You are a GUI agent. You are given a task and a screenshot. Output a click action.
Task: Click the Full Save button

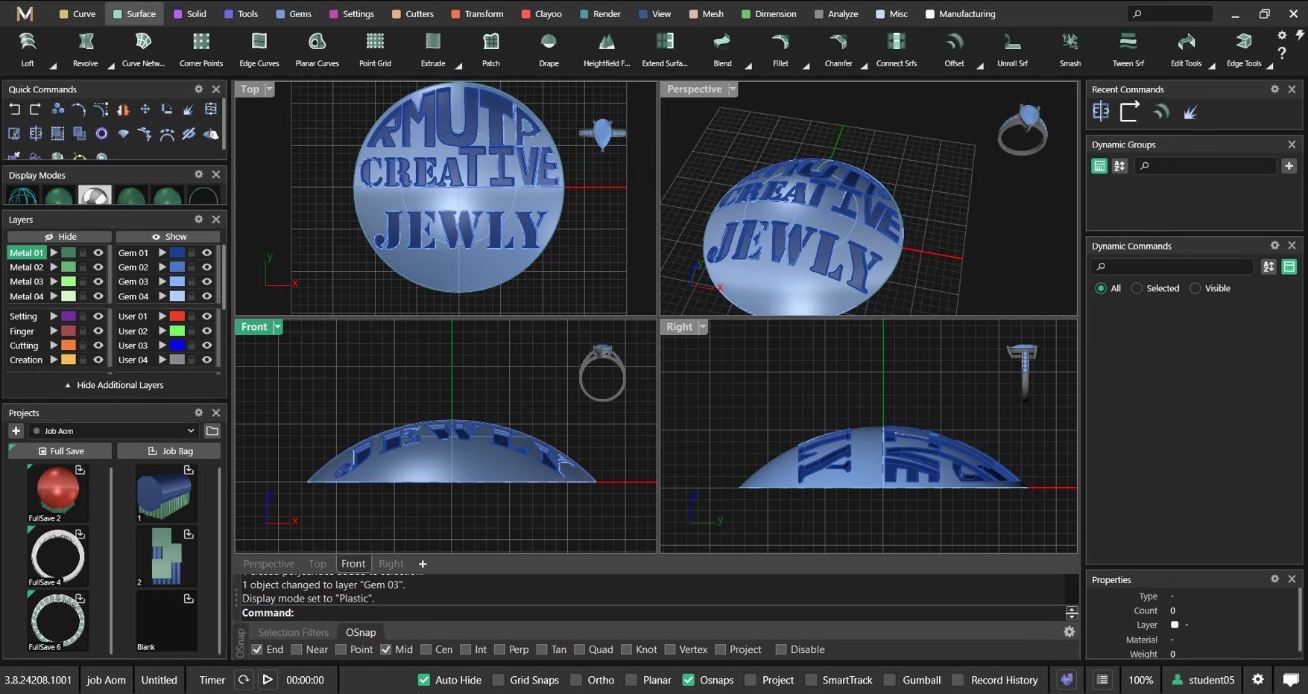tap(60, 451)
